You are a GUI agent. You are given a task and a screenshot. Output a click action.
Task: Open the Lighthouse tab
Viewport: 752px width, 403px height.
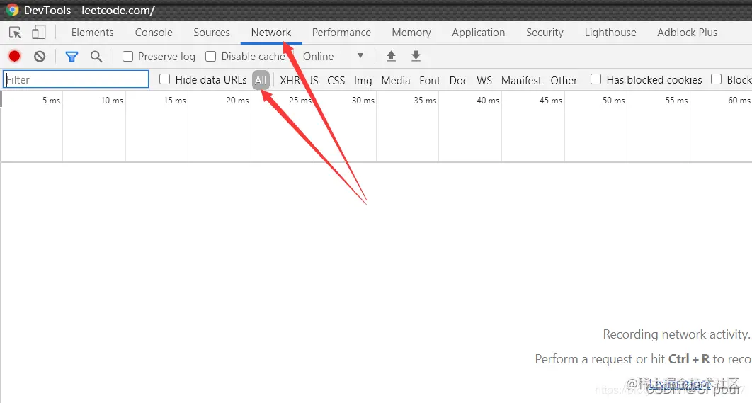tap(610, 32)
